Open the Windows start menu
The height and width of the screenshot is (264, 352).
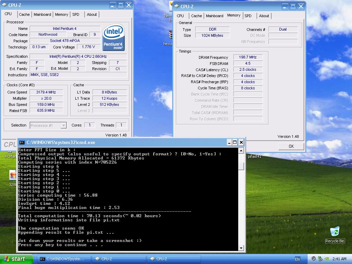point(16,259)
